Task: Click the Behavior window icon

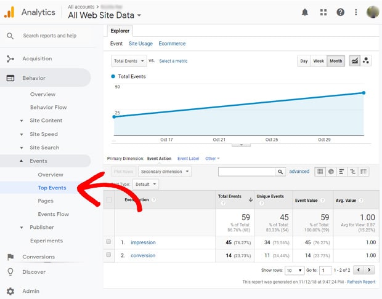Action: tap(10, 78)
